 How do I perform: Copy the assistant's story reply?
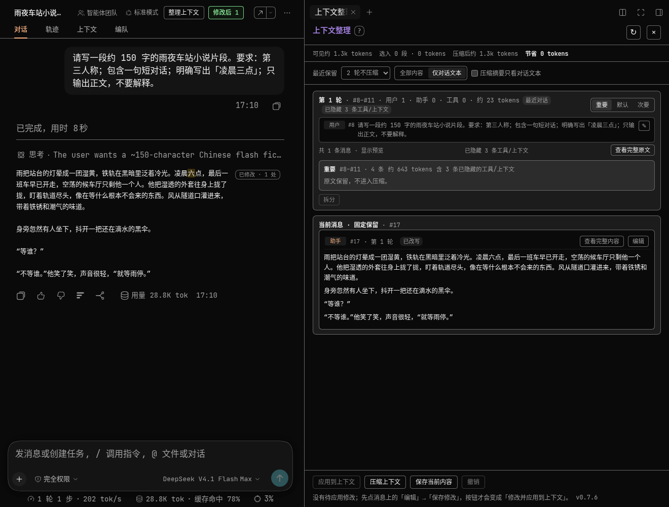point(21,296)
